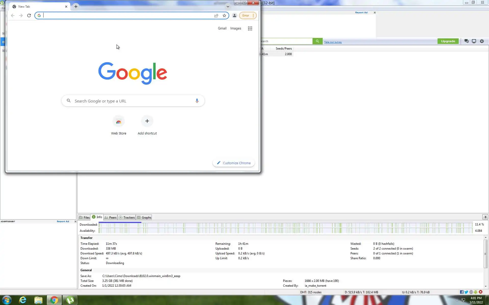This screenshot has width=489, height=305.
Task: Click the Customize Chrome button
Action: pos(234,163)
